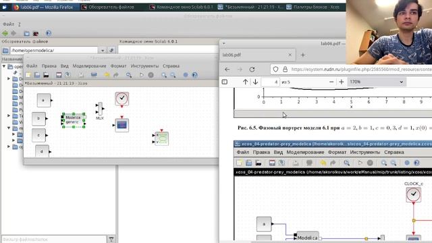Click the Firefox URL bar
Viewport: 432px width, 243px height.
click(361, 70)
